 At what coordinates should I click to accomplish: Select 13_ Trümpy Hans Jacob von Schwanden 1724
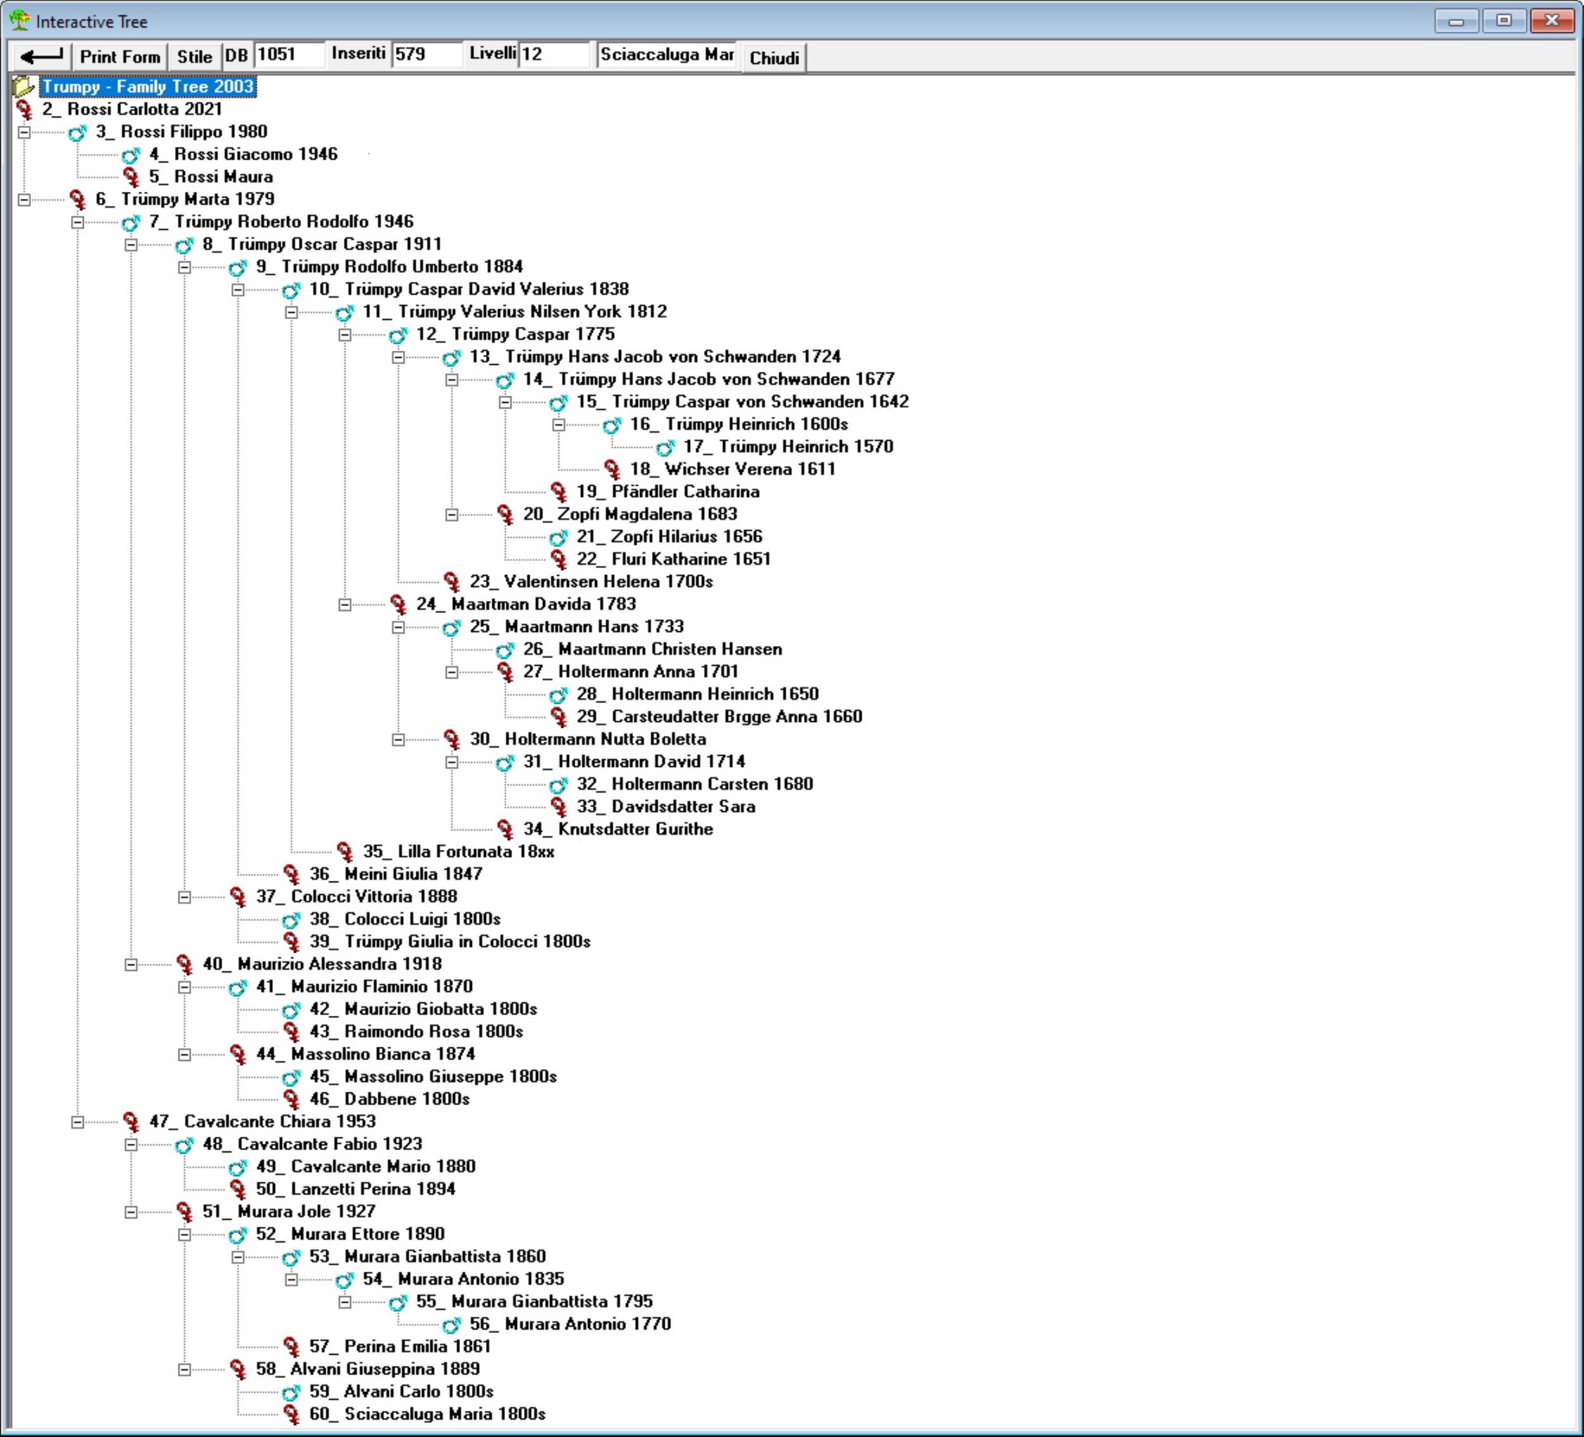[x=655, y=357]
